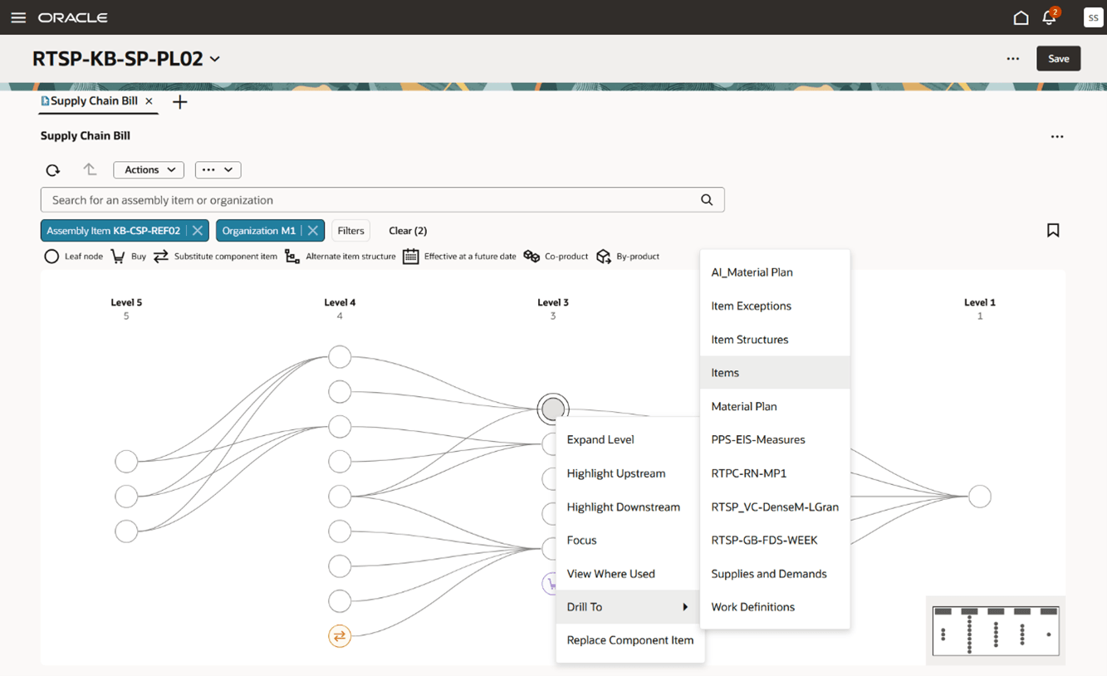Remove the Organization M1 filter chip
The height and width of the screenshot is (676, 1107).
(313, 231)
